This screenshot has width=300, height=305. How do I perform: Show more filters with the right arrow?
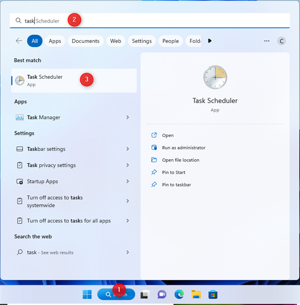click(210, 41)
